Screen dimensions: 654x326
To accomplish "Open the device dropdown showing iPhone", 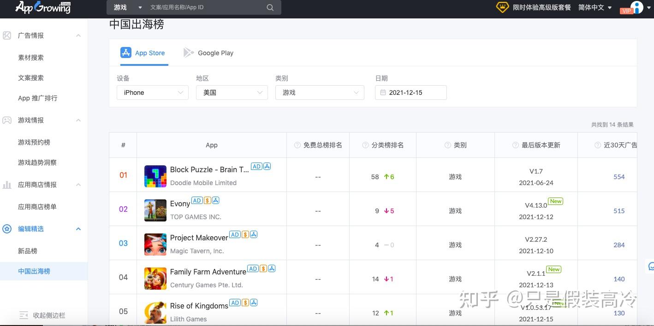I will coord(152,93).
